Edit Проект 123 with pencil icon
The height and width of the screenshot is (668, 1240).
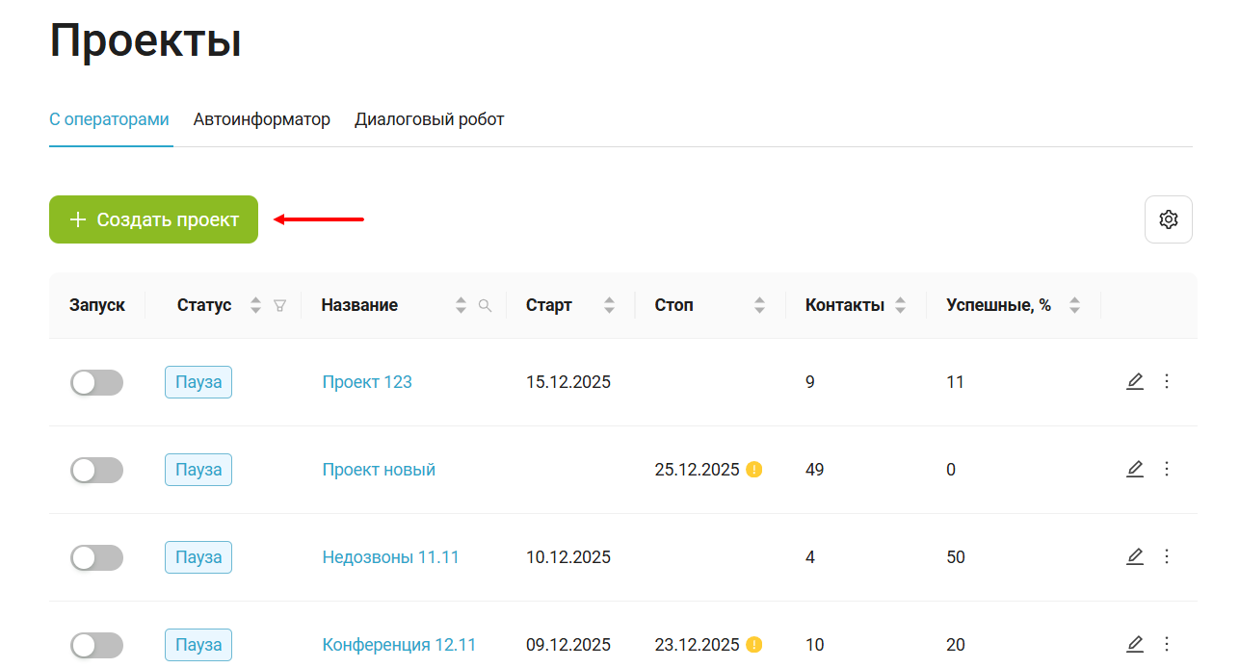click(x=1135, y=381)
